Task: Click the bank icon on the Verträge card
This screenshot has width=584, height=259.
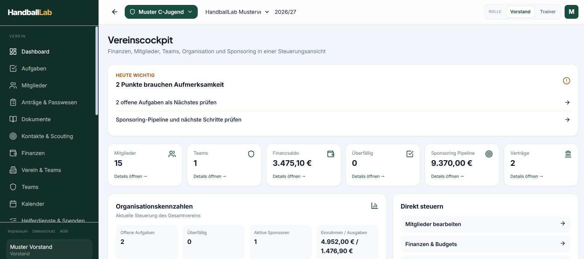Action: (x=568, y=154)
